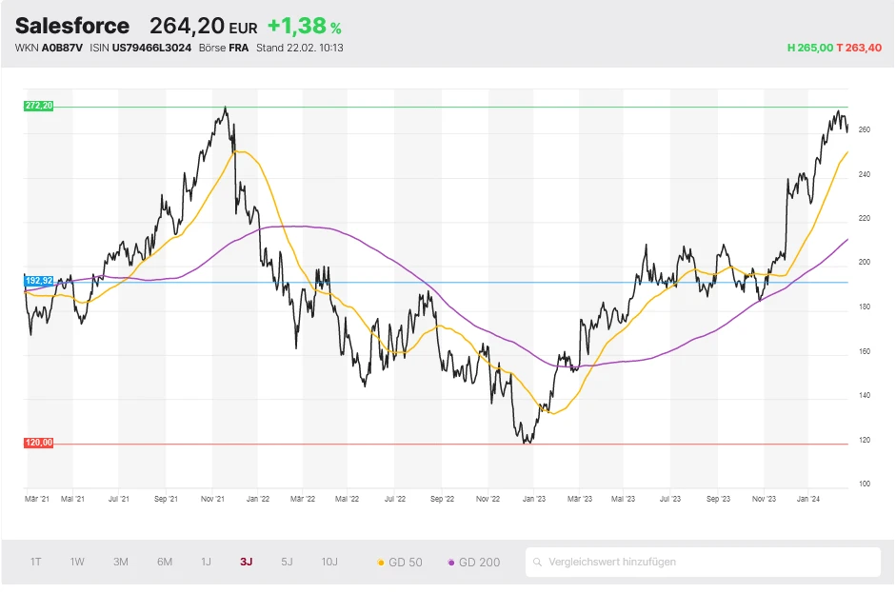Select the 1T time range
Screen dimensions: 896x593
tap(35, 562)
